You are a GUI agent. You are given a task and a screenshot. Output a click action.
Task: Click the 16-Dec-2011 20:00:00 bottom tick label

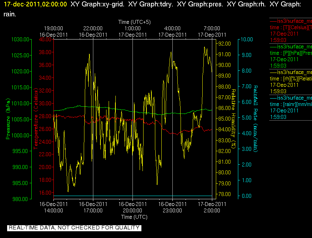pyautogui.click(x=132, y=207)
